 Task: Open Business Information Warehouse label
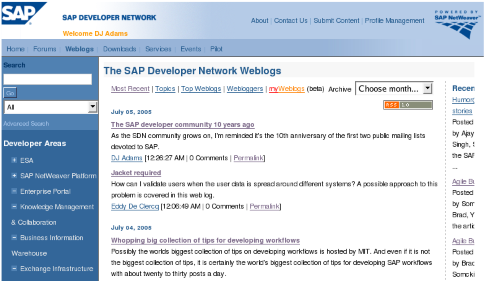point(47,245)
